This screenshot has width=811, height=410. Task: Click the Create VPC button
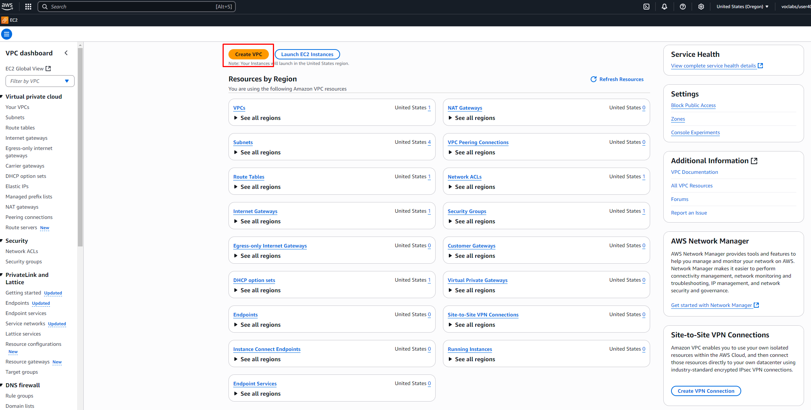[x=249, y=54]
